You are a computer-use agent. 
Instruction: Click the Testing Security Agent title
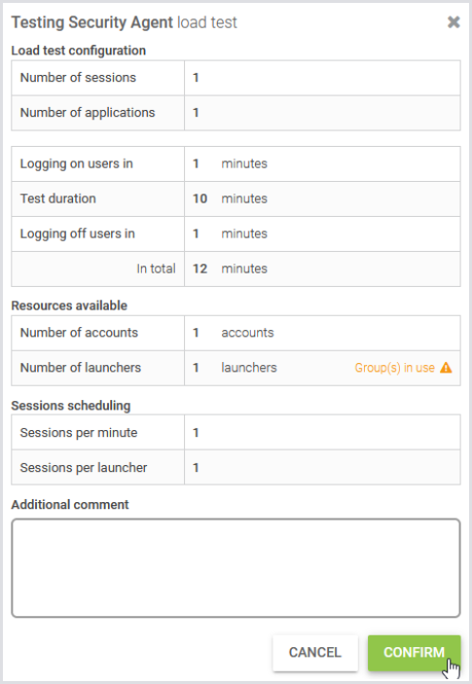pos(92,22)
